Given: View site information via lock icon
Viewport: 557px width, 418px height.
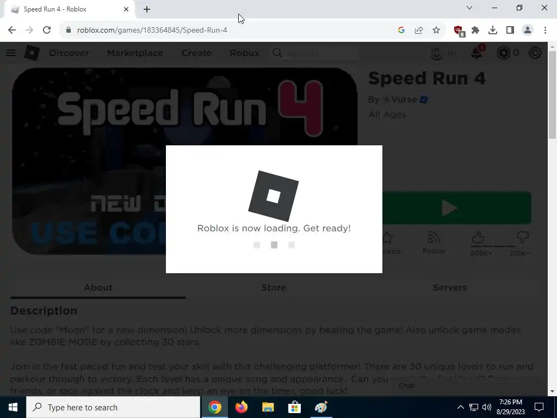Looking at the screenshot, I should coord(69,30).
